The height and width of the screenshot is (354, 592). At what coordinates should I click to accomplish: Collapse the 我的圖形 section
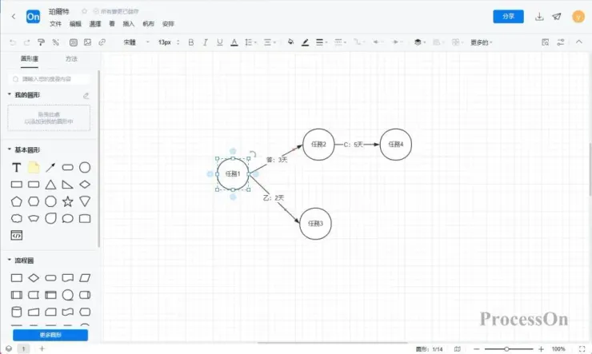(x=10, y=94)
